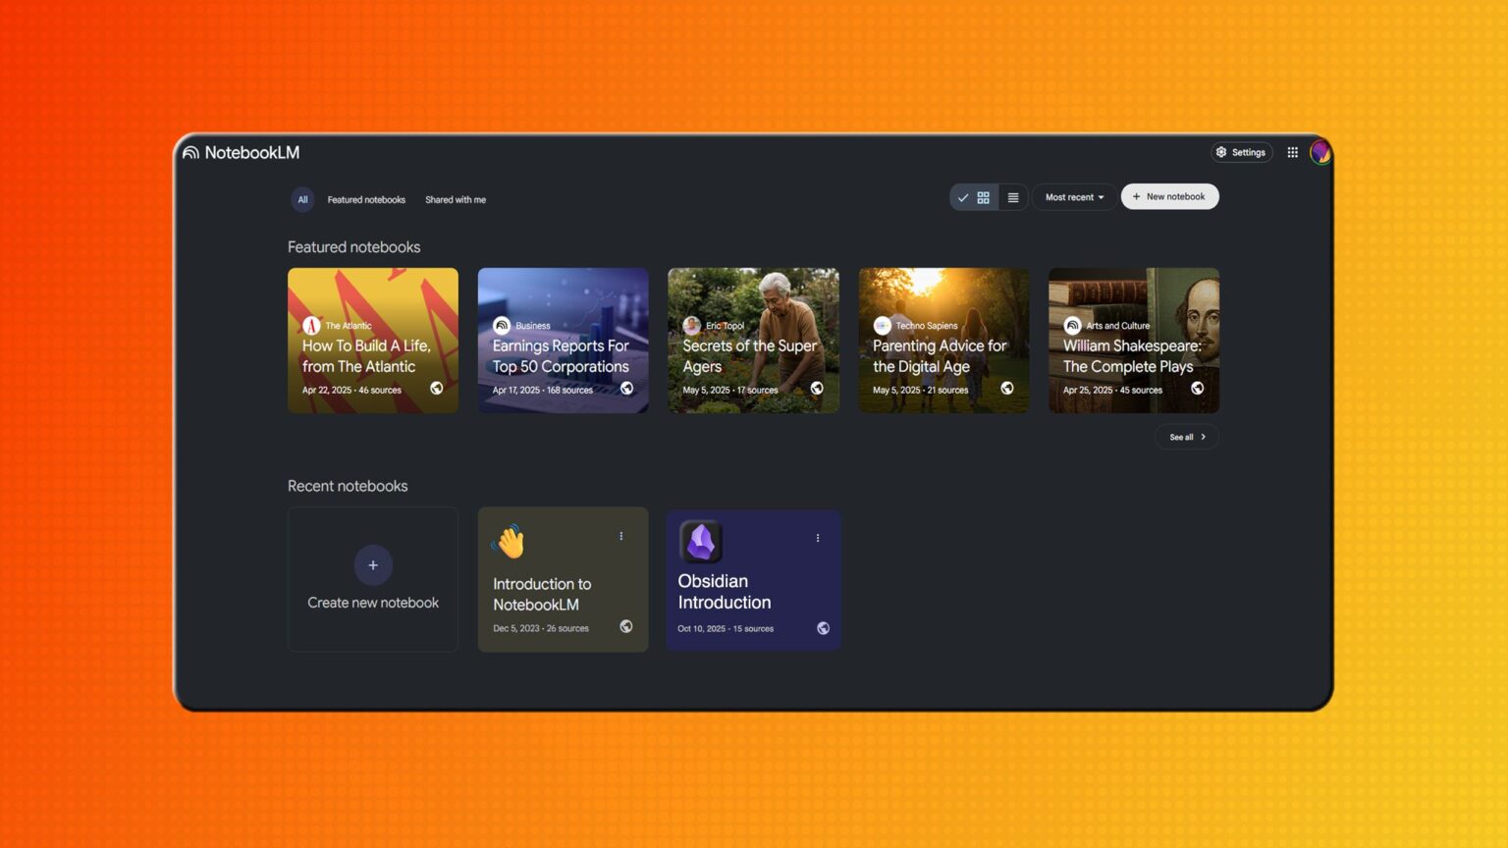Open the Google apps grid
This screenshot has height=848, width=1508.
click(x=1292, y=152)
